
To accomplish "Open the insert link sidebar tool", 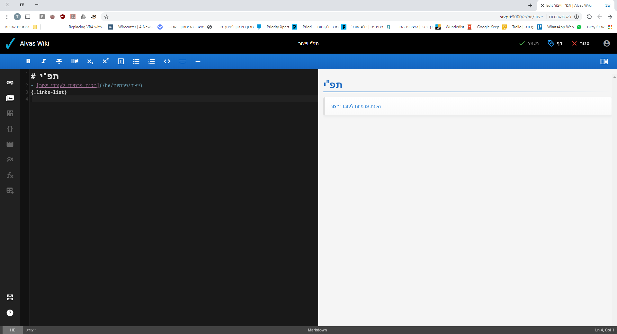I will tap(10, 83).
